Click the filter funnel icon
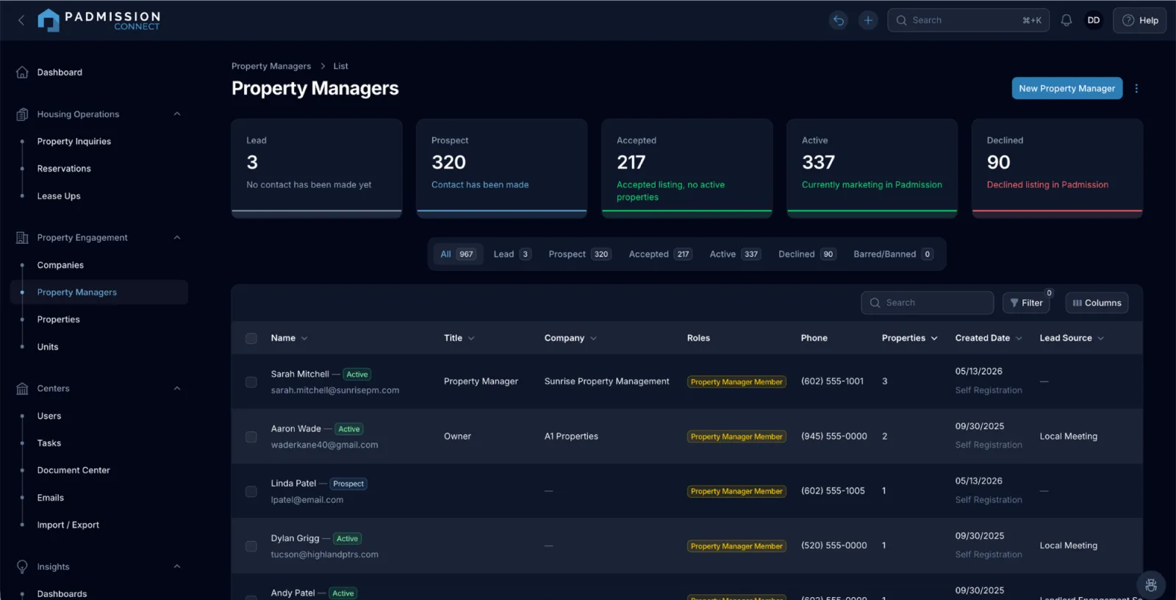 coord(1014,303)
